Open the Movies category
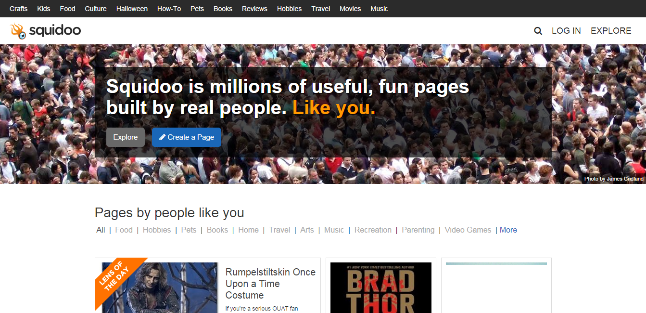Image resolution: width=646 pixels, height=313 pixels. click(350, 9)
